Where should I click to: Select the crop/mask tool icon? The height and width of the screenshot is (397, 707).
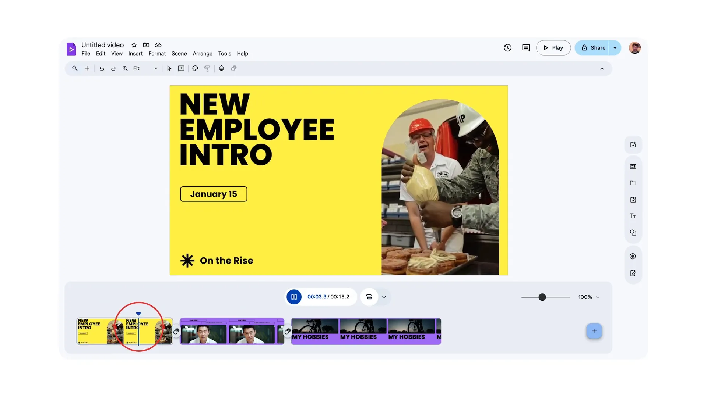pos(233,68)
